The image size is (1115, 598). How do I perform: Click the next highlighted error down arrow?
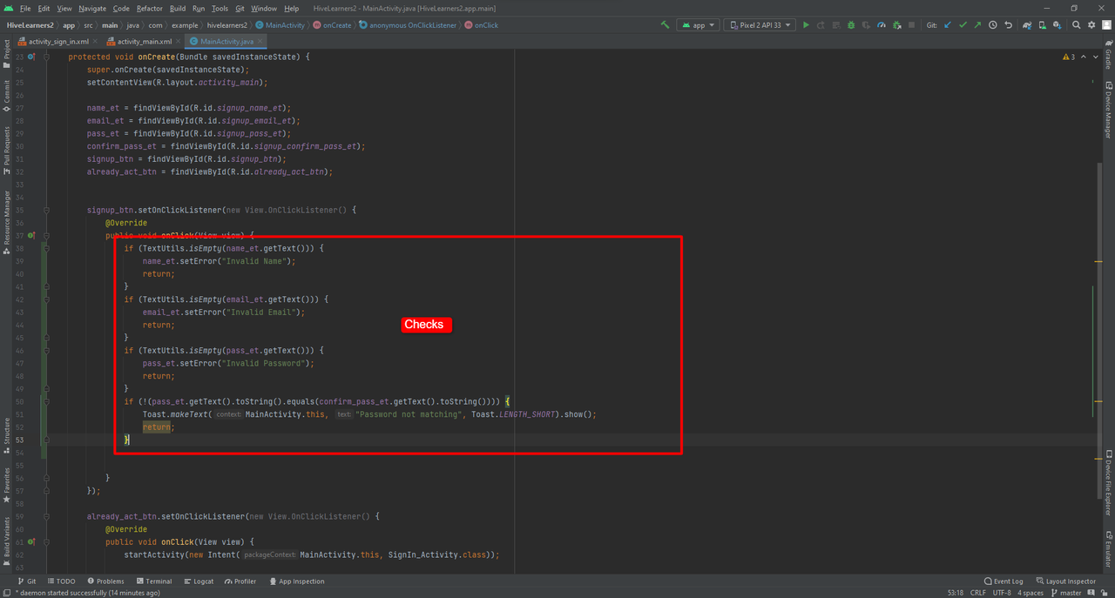[x=1095, y=57]
